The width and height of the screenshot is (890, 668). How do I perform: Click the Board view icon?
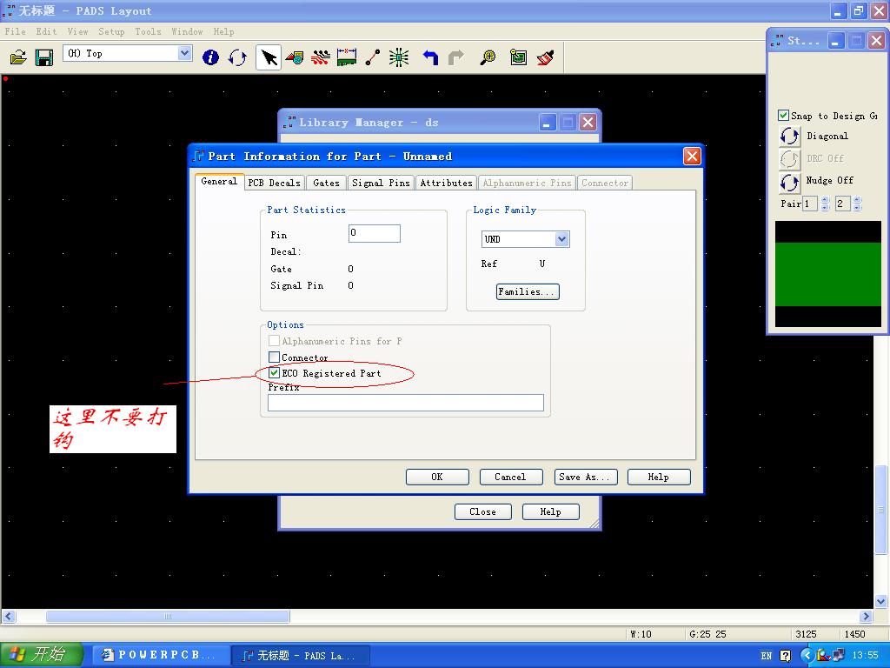click(518, 57)
